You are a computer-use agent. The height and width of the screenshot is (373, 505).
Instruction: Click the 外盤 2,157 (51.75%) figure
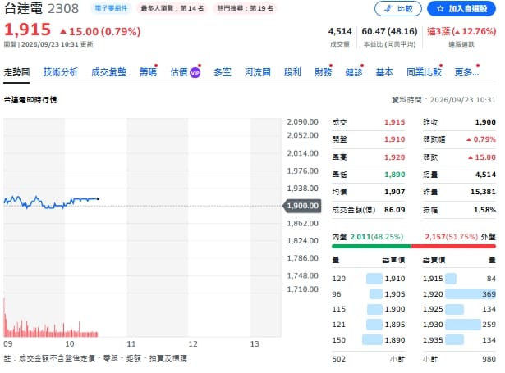(451, 237)
